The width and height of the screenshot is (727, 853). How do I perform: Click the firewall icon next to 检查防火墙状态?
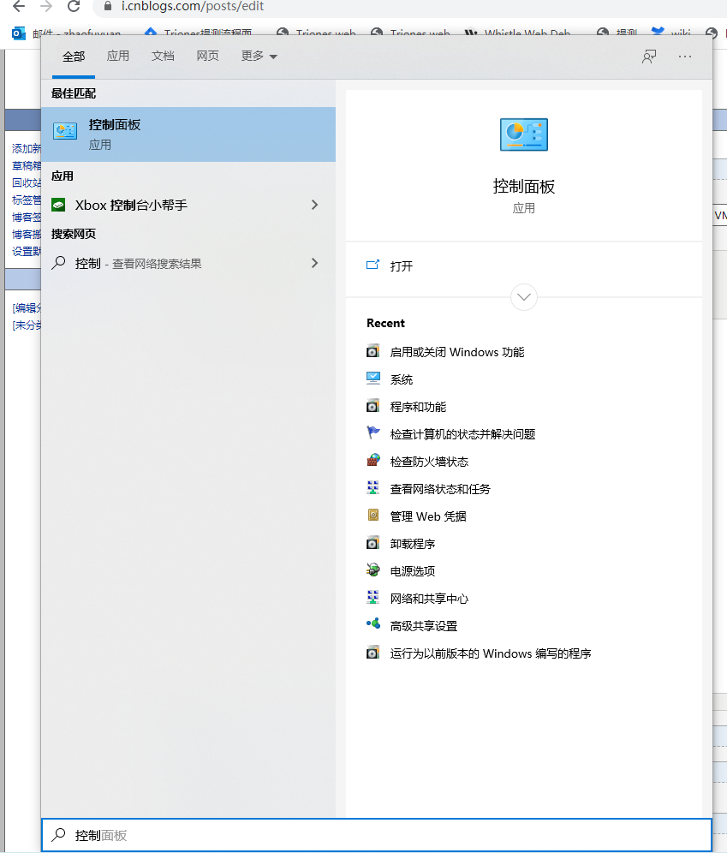[373, 461]
